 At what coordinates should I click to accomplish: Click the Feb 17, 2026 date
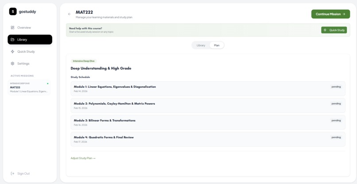click(x=81, y=142)
